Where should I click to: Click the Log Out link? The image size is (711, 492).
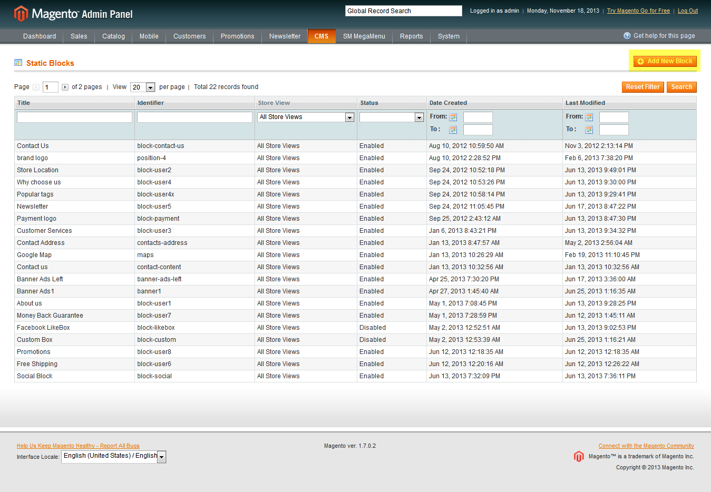pyautogui.click(x=688, y=11)
